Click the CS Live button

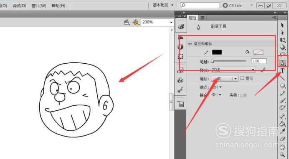click(x=233, y=5)
